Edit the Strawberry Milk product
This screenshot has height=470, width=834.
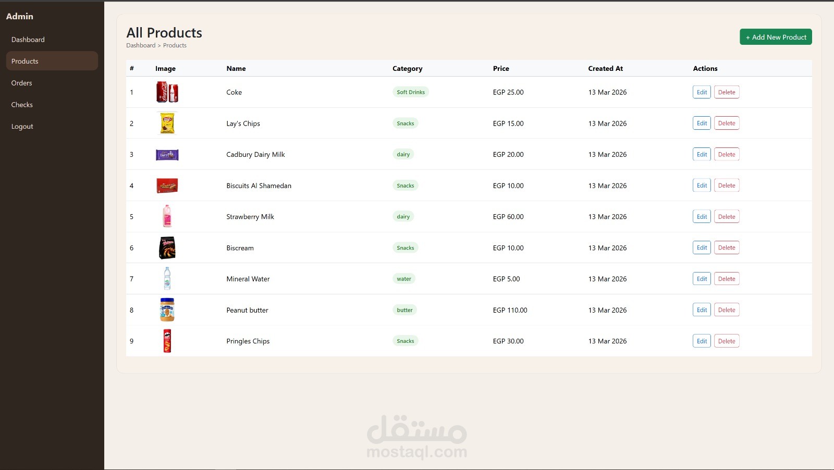click(702, 216)
